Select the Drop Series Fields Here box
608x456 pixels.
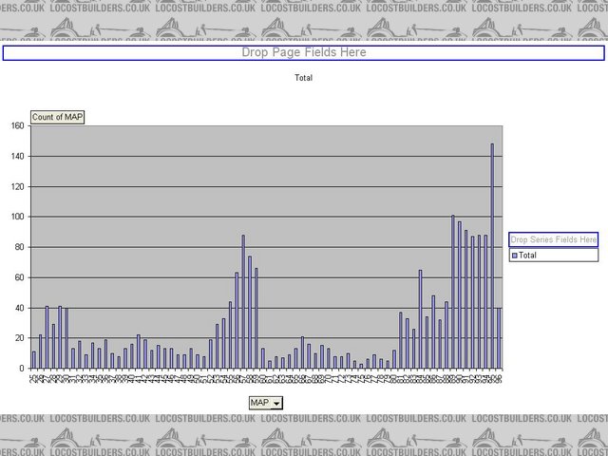pyautogui.click(x=553, y=240)
